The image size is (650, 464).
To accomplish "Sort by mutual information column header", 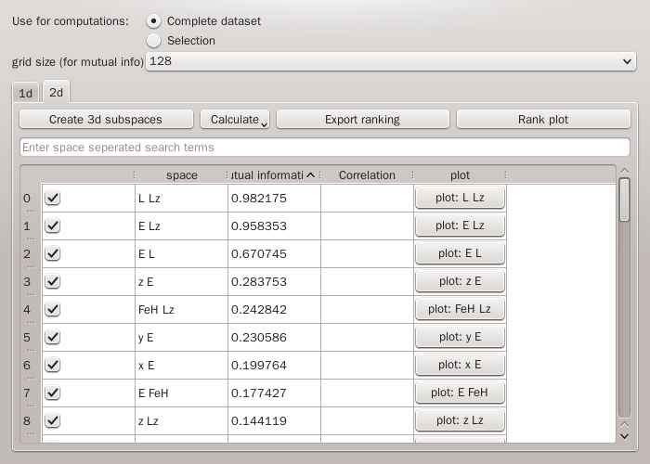I will [x=273, y=175].
